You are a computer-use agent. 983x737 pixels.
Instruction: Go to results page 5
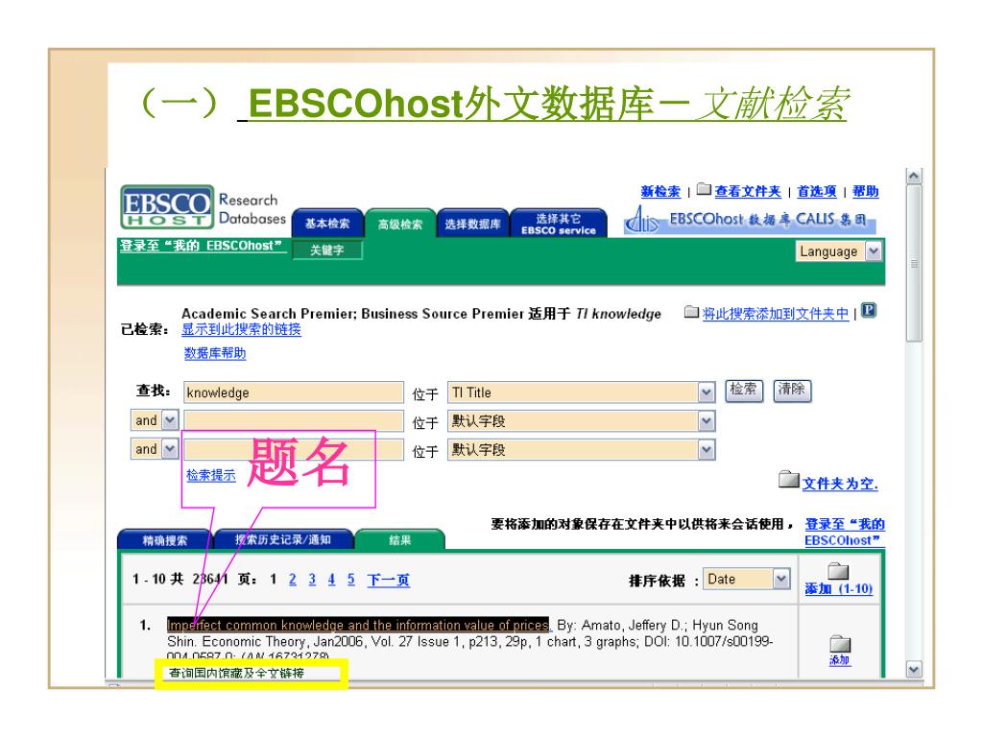[350, 579]
